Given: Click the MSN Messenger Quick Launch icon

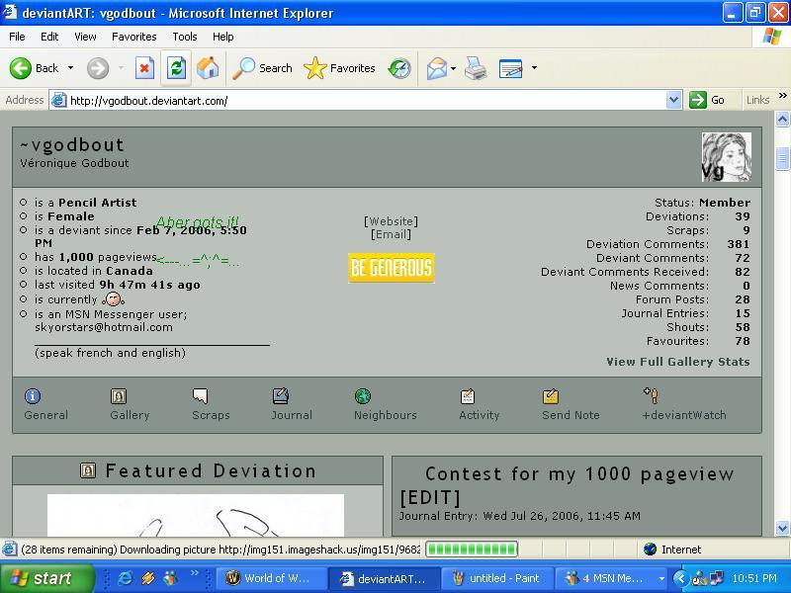Looking at the screenshot, I should (171, 578).
